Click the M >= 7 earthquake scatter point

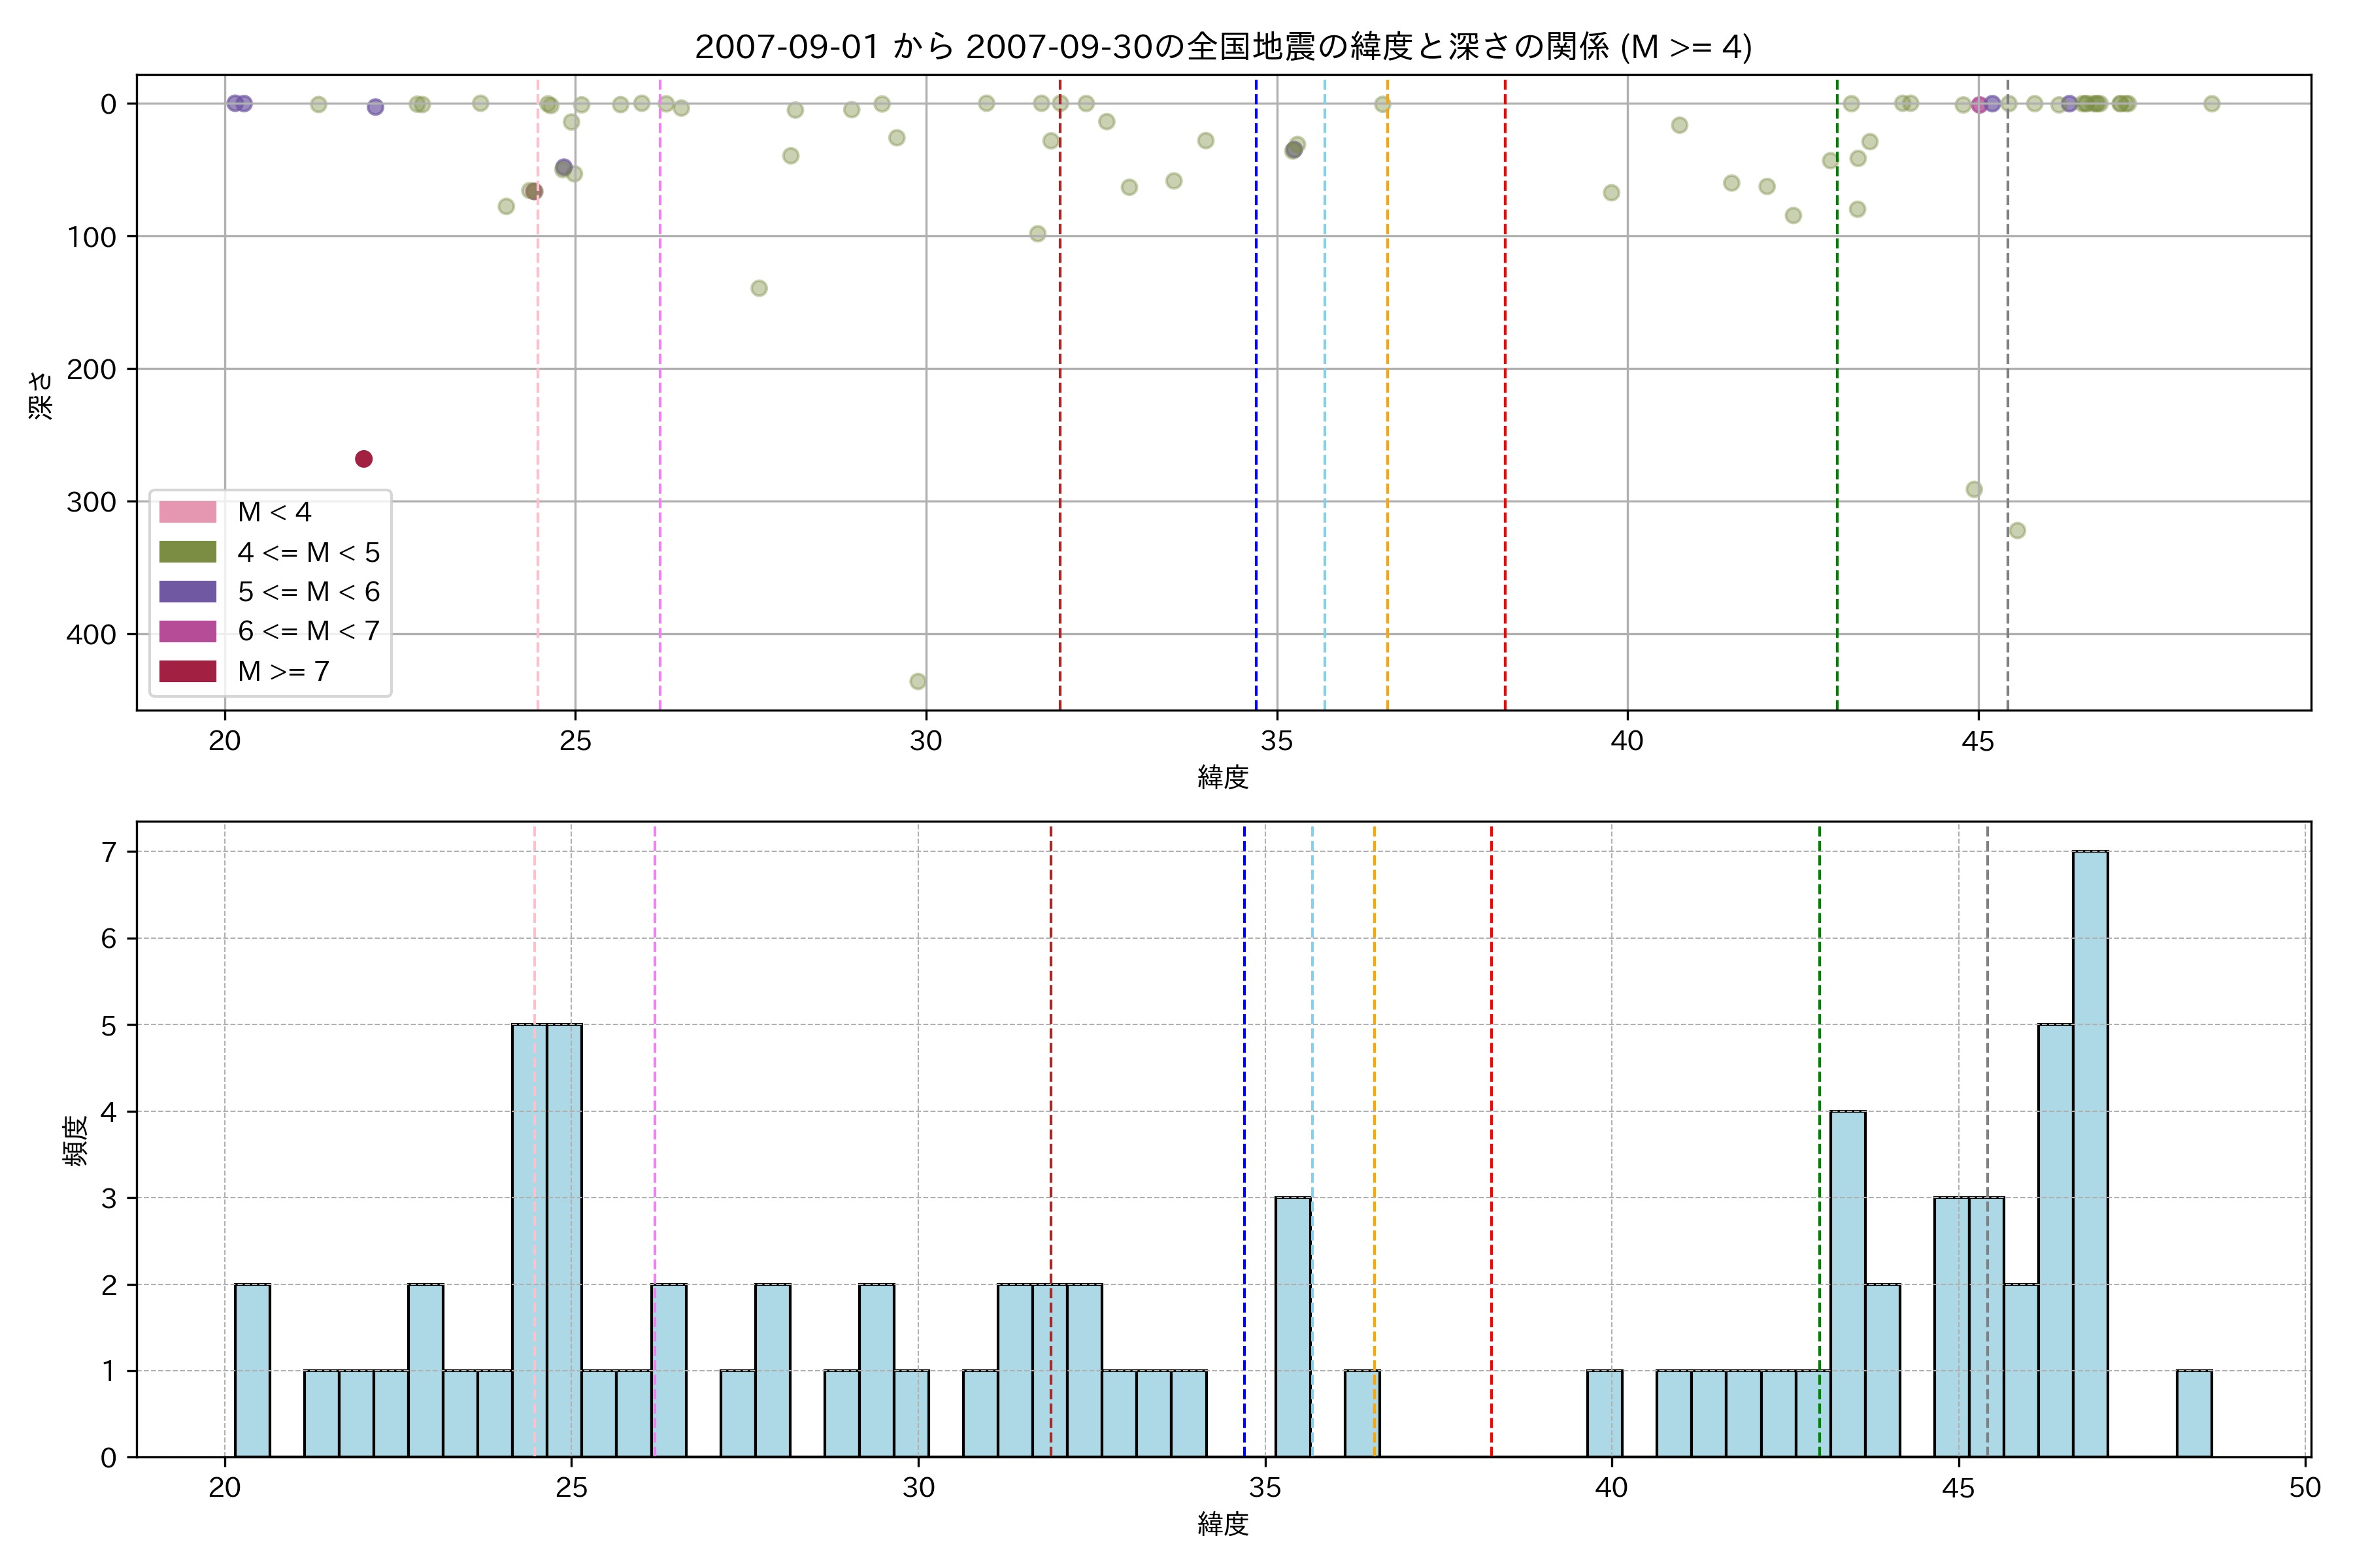363,459
